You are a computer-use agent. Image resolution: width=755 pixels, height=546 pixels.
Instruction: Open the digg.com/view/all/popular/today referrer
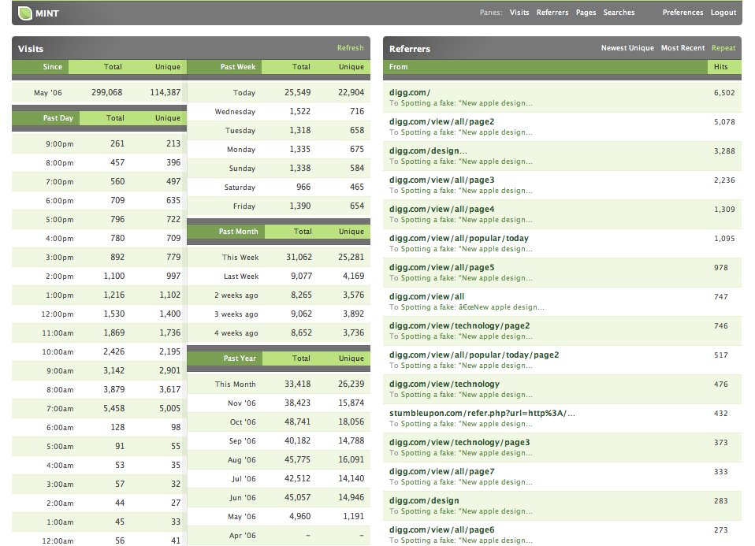click(x=459, y=238)
